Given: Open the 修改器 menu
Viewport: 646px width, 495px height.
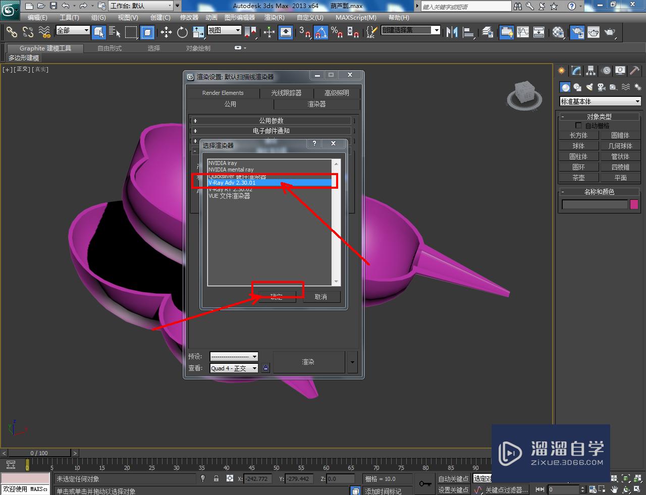Looking at the screenshot, I should point(189,17).
